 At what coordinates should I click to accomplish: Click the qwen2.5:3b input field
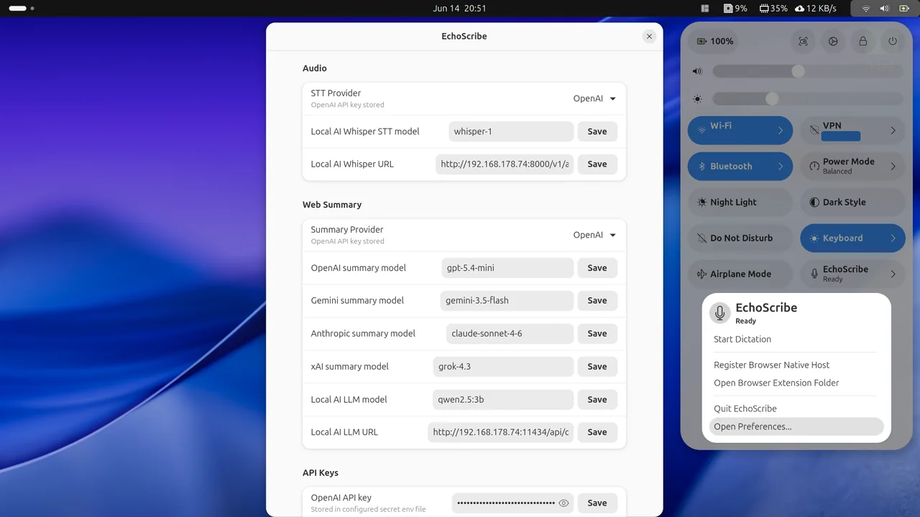(503, 399)
